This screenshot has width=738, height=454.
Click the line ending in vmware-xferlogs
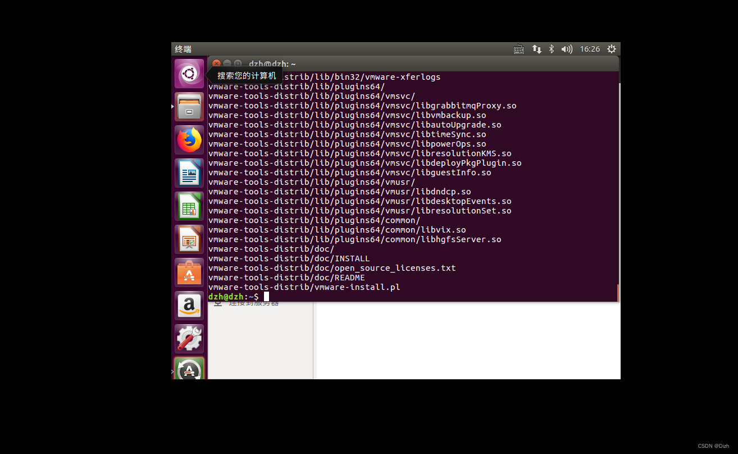click(362, 77)
